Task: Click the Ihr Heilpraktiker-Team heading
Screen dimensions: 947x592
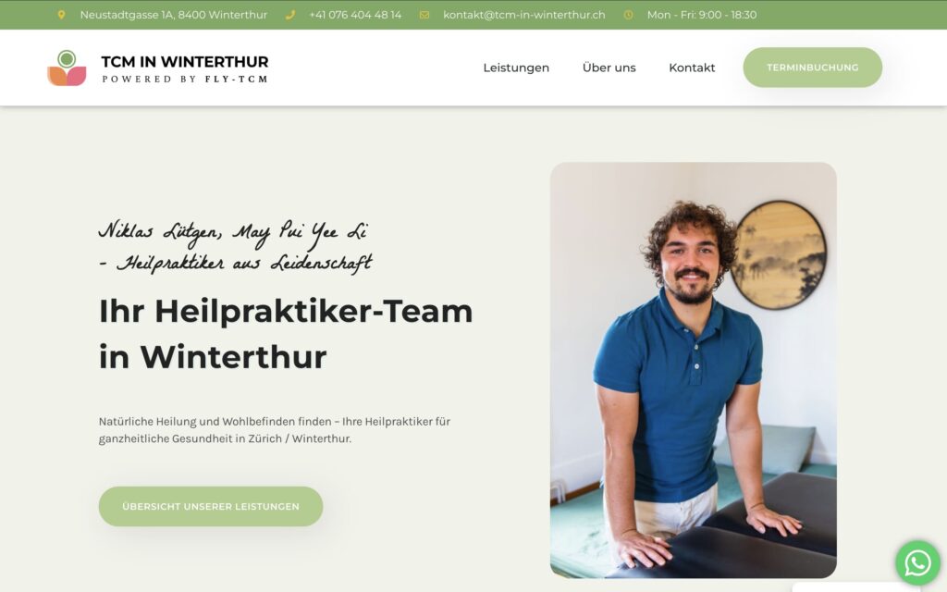Action: click(286, 333)
